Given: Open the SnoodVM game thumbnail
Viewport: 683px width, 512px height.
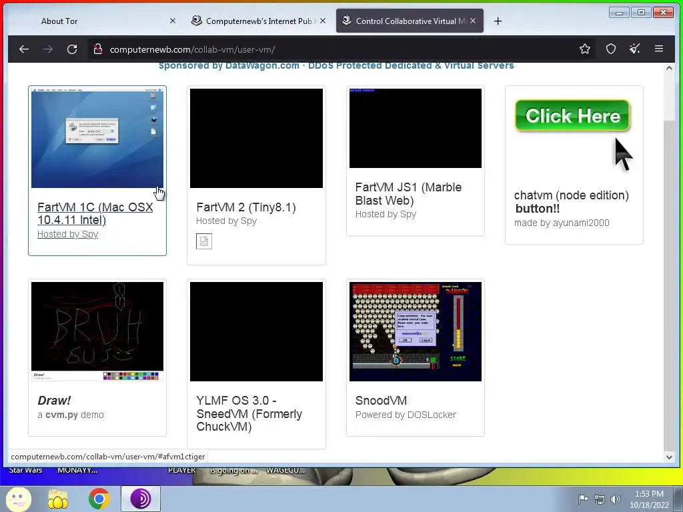Looking at the screenshot, I should click(415, 331).
